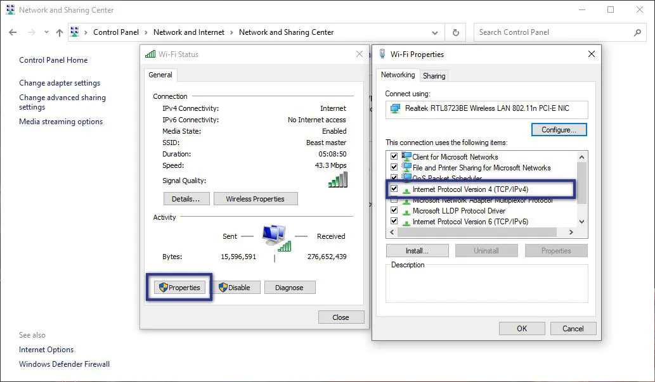This screenshot has width=655, height=382.
Task: Uncheck QoS Packet Scheduler
Action: tap(394, 178)
